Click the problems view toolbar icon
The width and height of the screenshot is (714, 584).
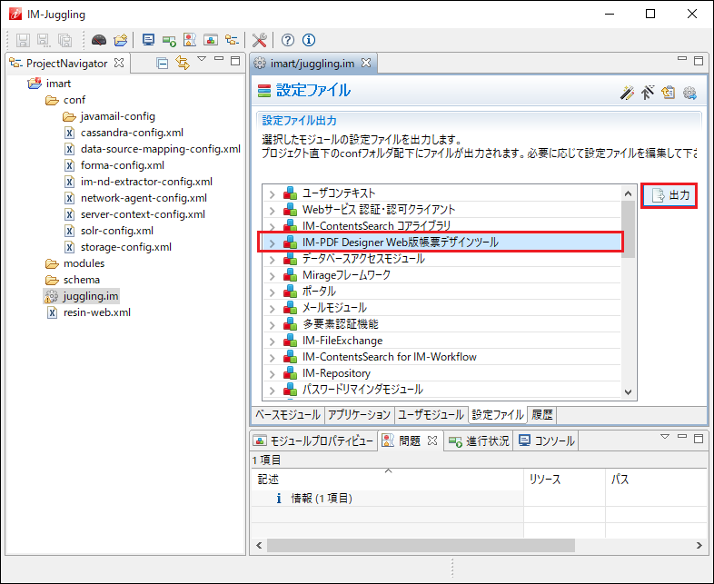click(x=190, y=40)
